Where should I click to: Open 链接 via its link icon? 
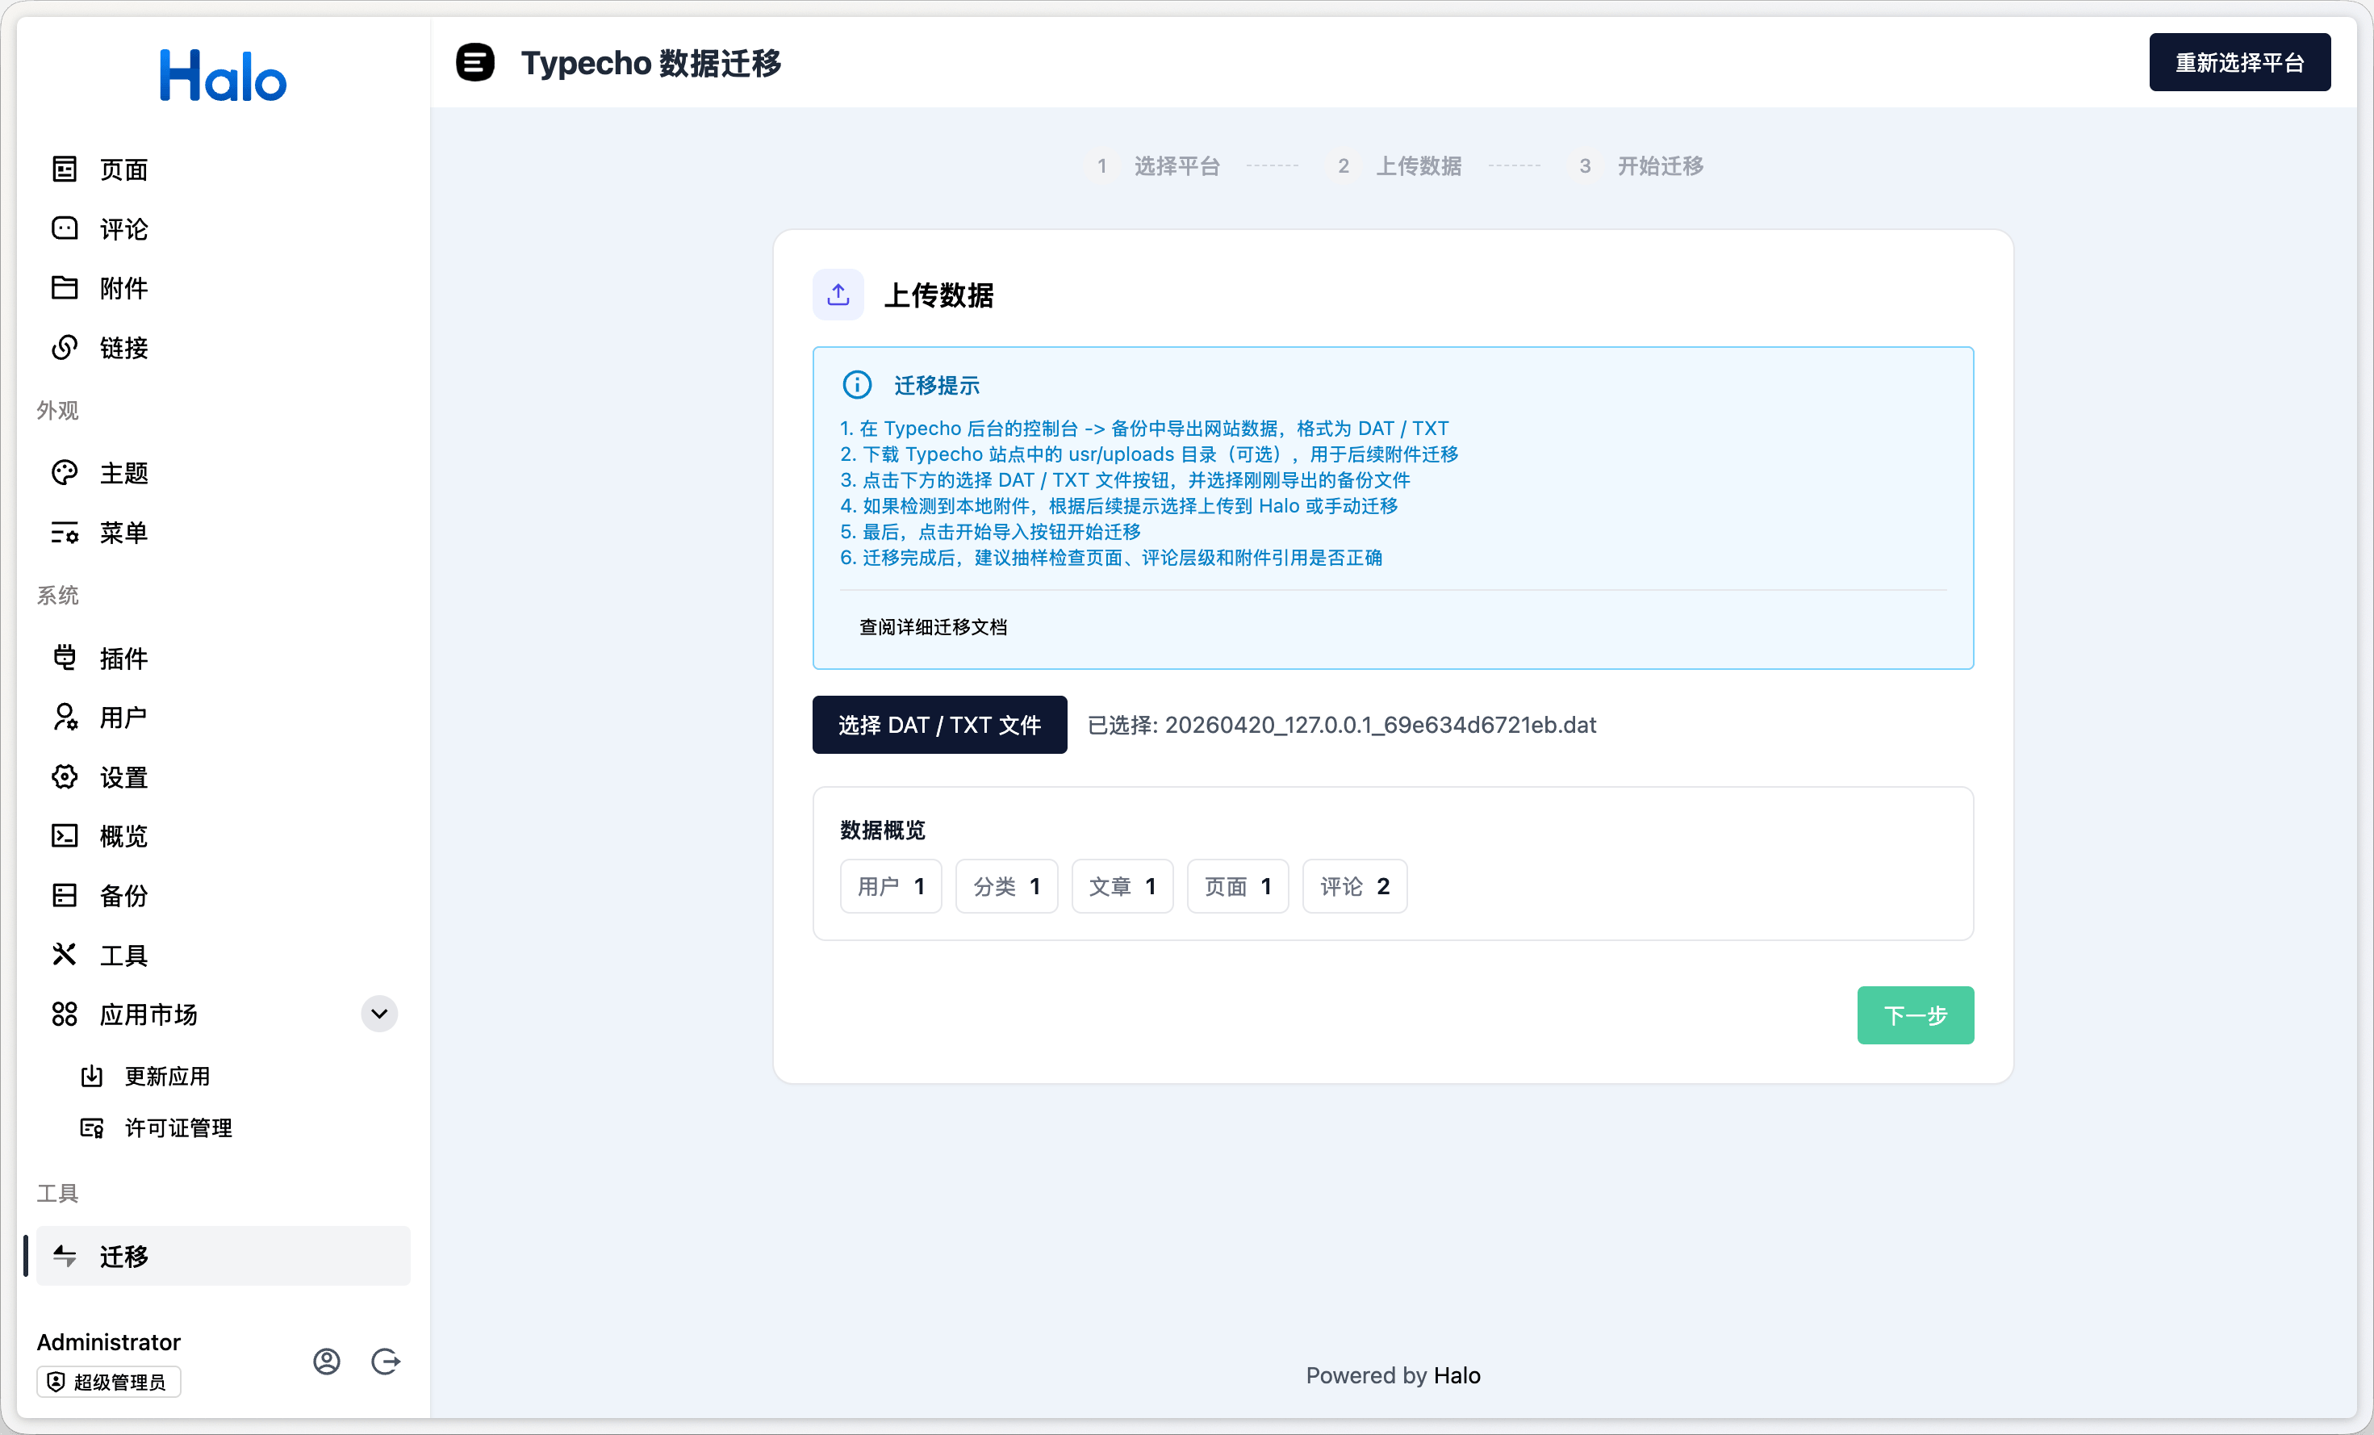65,348
